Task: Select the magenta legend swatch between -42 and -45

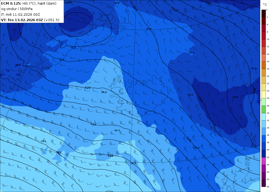Action: pos(264,161)
